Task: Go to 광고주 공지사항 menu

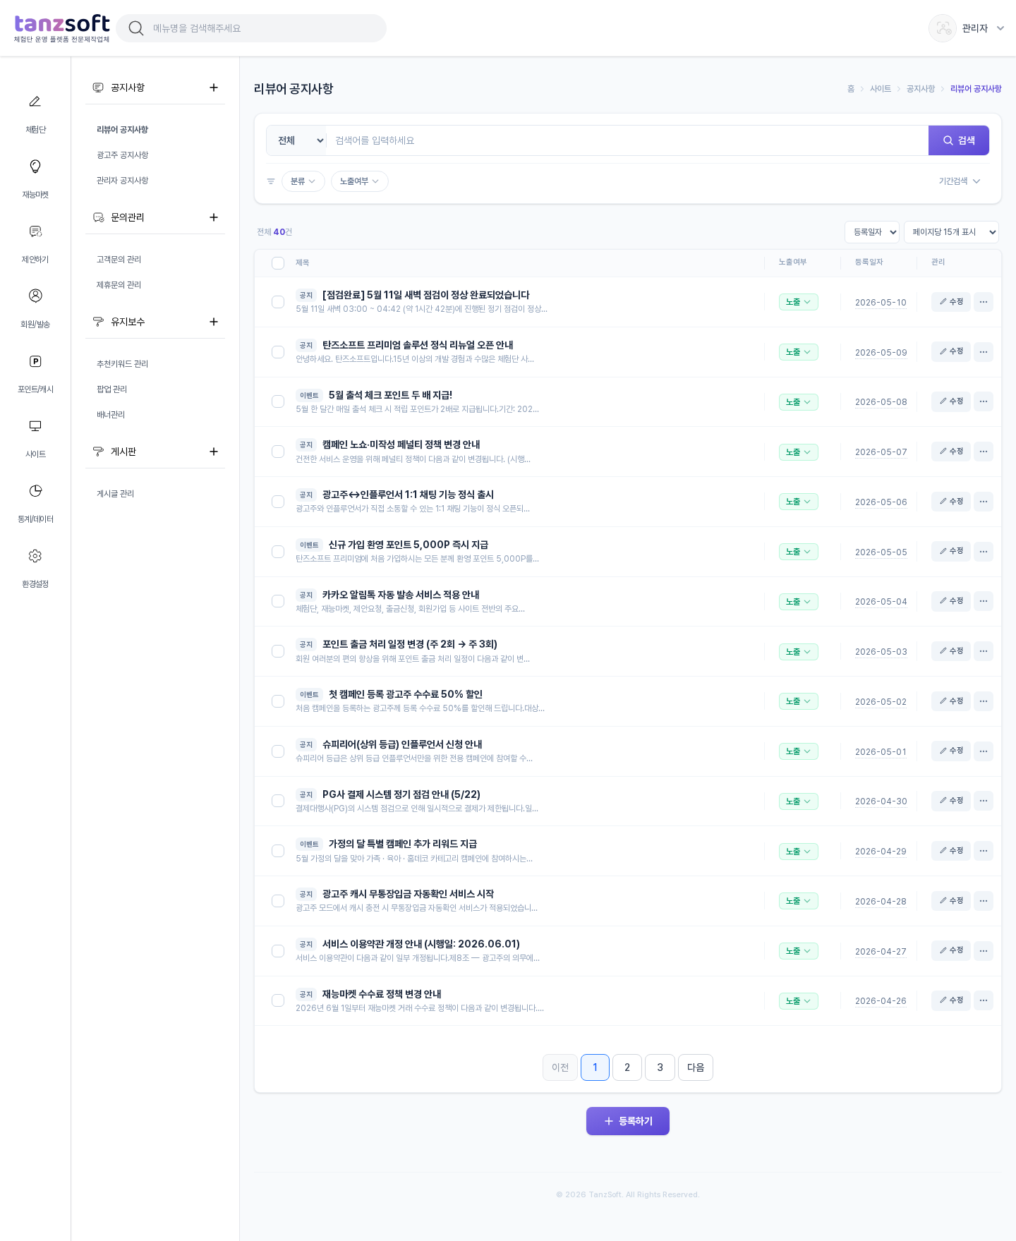Action: (x=123, y=155)
